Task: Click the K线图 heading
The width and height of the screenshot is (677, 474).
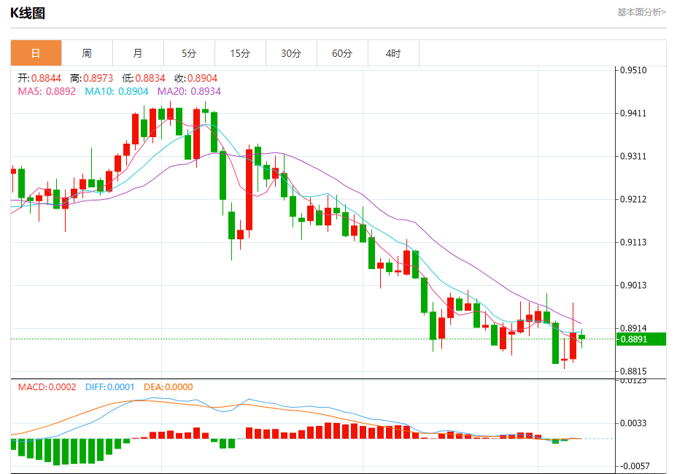Action: click(28, 13)
